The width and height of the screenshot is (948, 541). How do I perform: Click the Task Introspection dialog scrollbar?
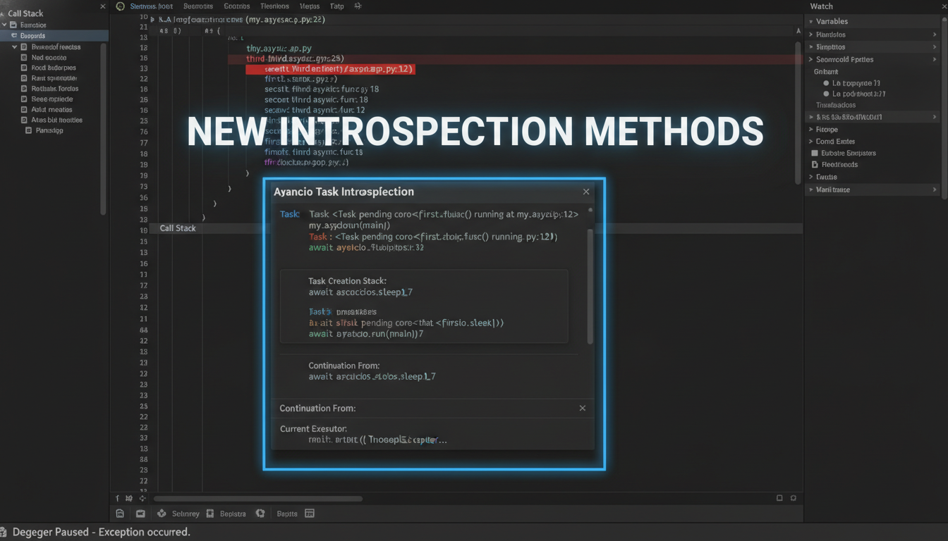[x=590, y=285]
